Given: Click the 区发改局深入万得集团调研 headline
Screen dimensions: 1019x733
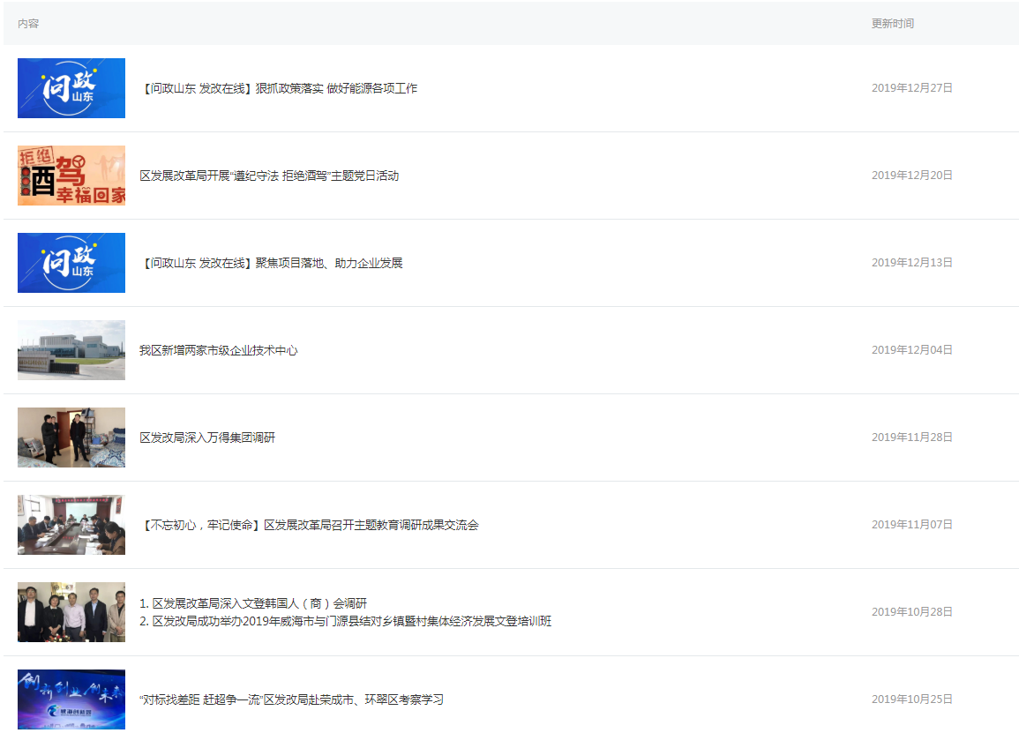Looking at the screenshot, I should point(207,438).
